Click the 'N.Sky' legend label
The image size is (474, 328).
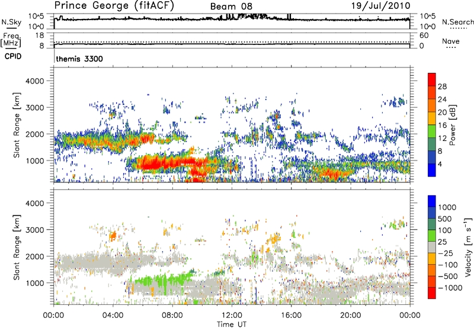(11, 22)
